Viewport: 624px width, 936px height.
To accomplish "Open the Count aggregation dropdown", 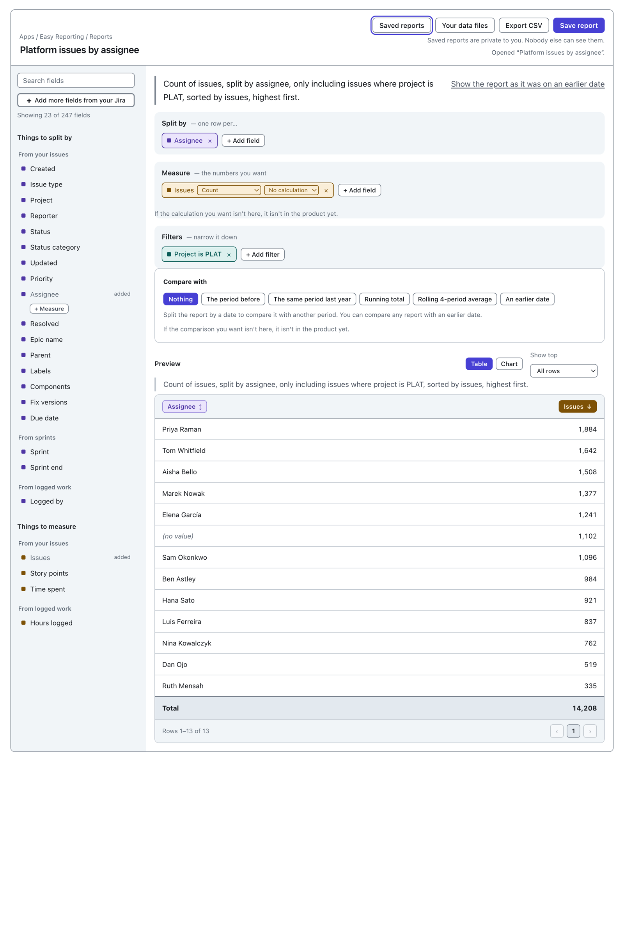I will tap(229, 190).
